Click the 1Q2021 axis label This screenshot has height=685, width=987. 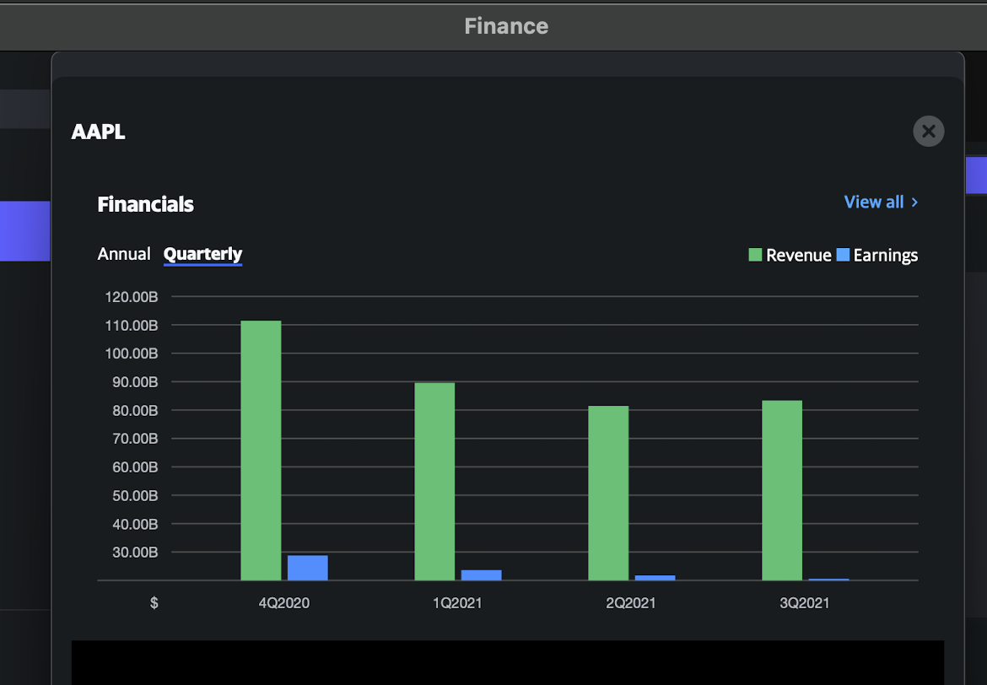457,603
